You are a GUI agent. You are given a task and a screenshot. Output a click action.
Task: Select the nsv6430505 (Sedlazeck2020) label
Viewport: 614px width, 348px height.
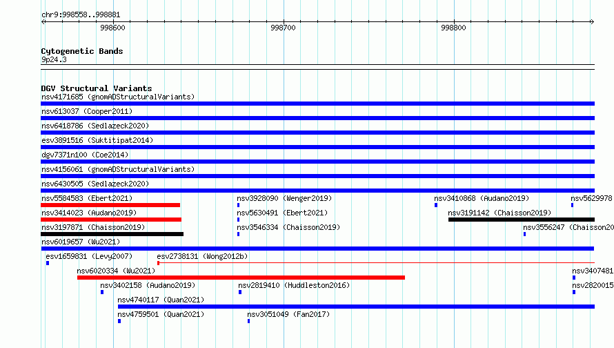click(x=95, y=184)
